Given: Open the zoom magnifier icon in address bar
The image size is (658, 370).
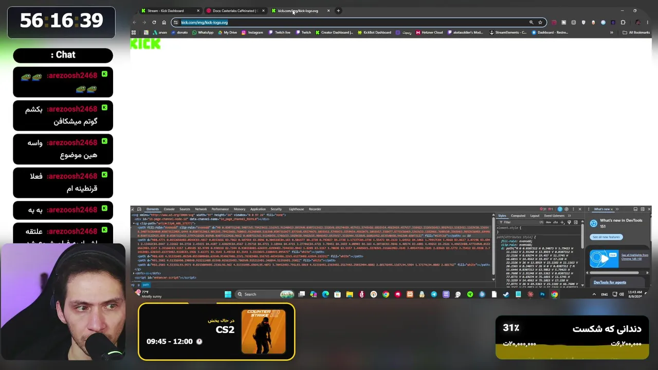Looking at the screenshot, I should click(531, 23).
